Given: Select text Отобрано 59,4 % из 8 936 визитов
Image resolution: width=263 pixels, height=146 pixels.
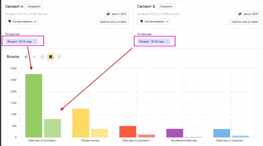Looking at the screenshot, I should point(26,14).
